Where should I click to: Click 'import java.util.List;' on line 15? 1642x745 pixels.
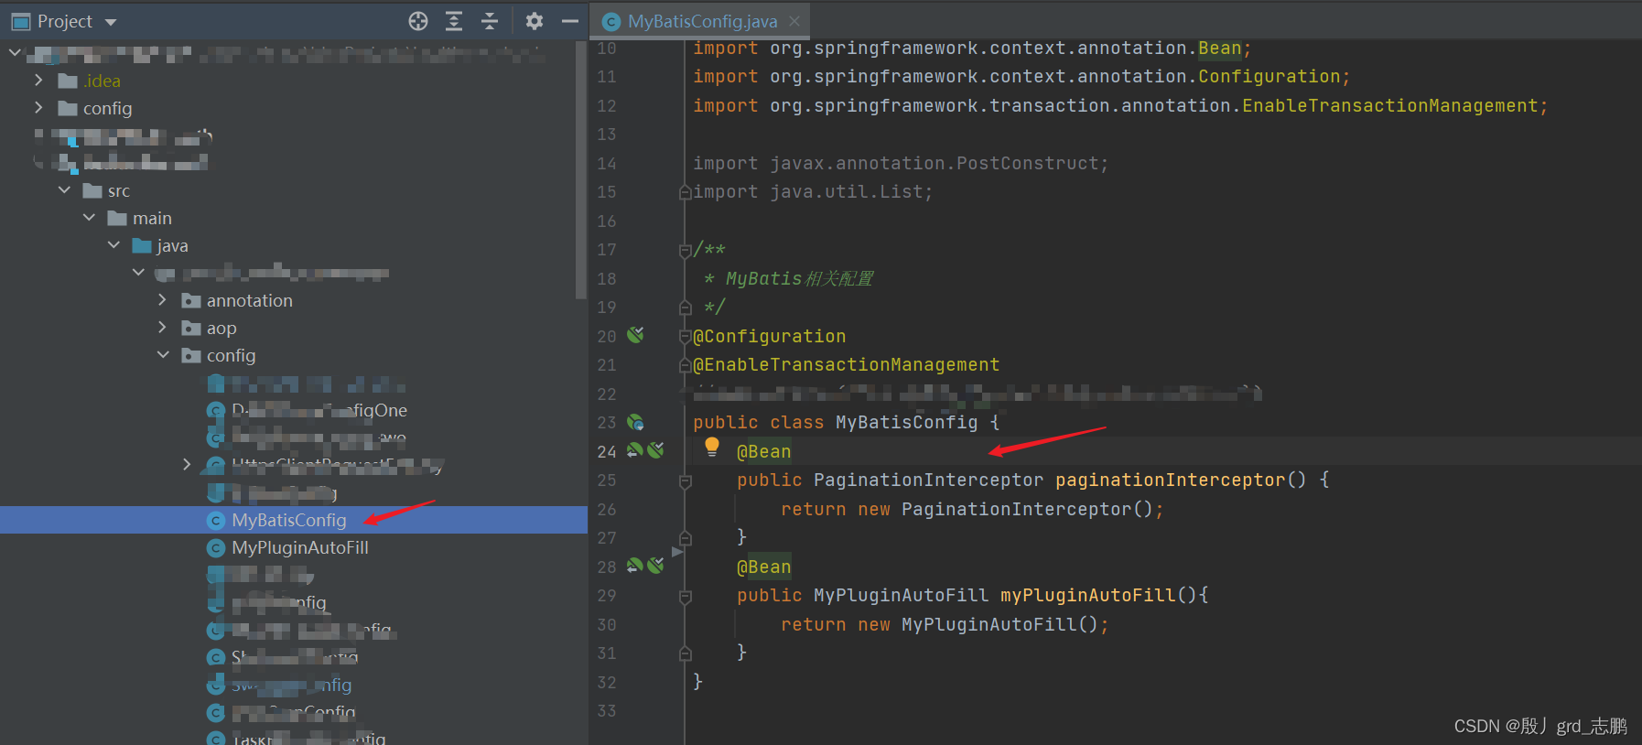coord(813,191)
